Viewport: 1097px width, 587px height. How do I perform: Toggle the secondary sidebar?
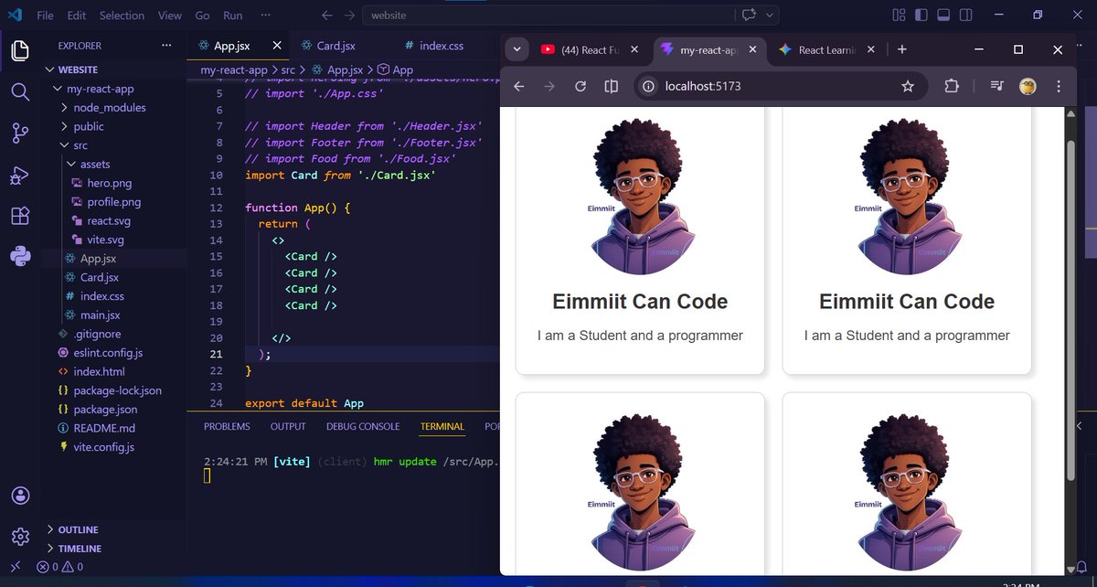pos(964,15)
